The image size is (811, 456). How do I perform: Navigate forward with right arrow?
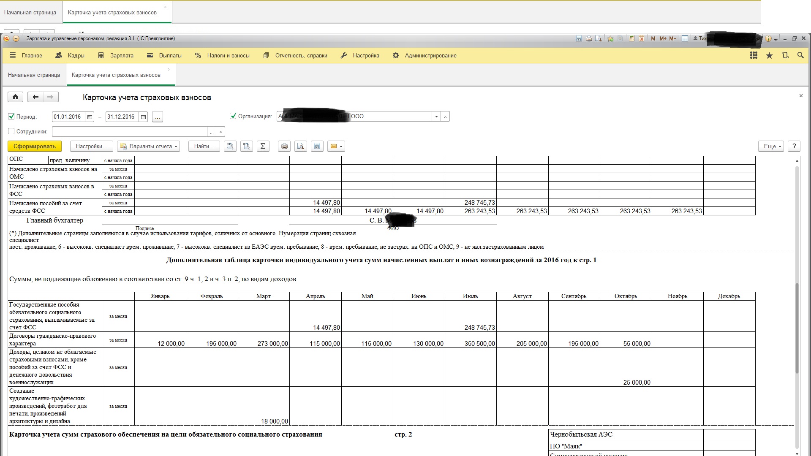pos(51,97)
